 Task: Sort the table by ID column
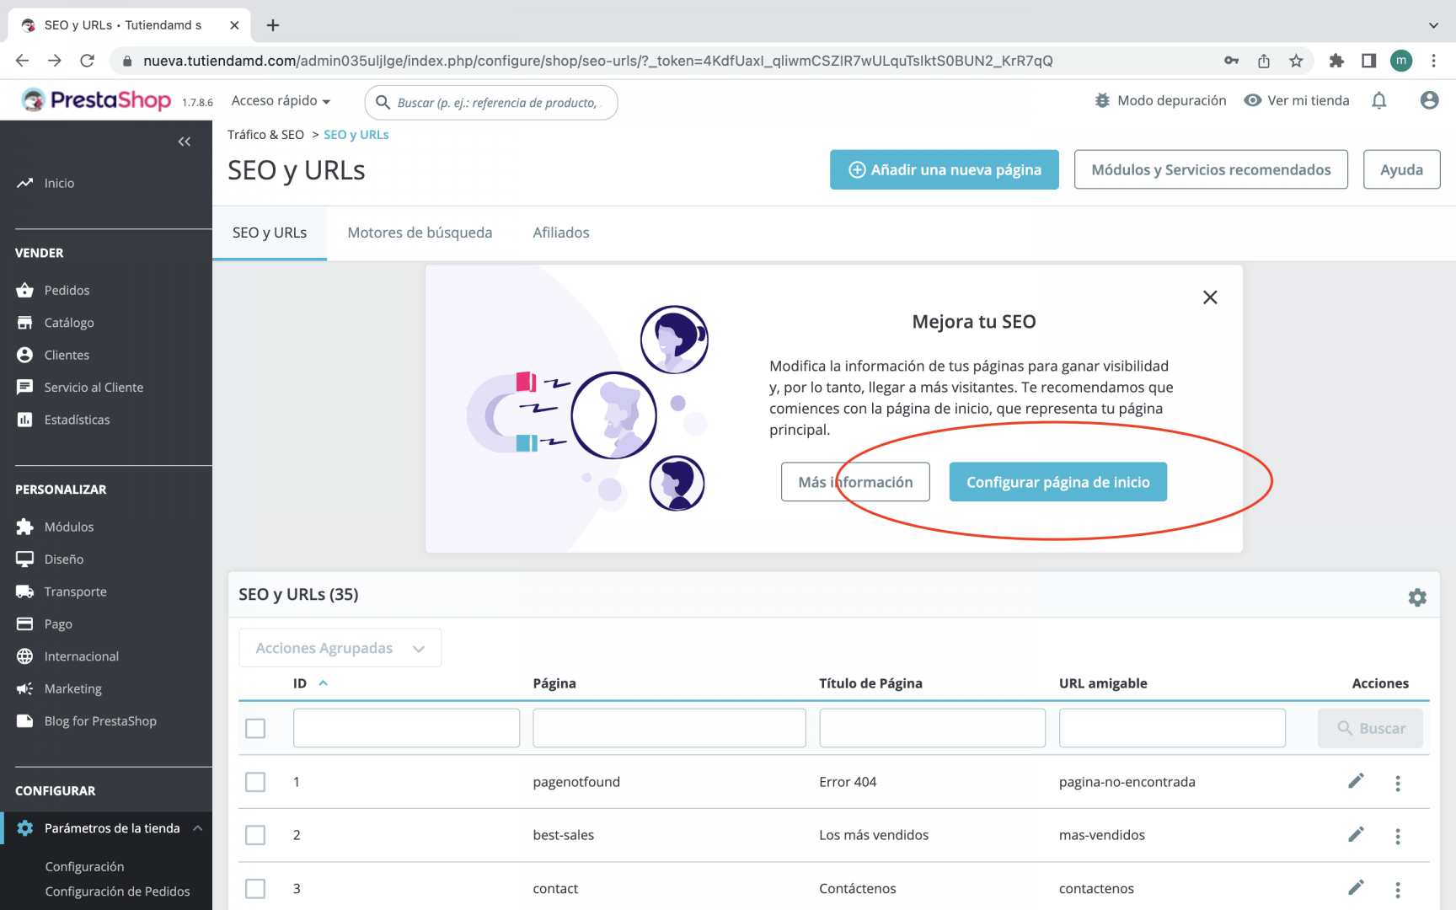(309, 683)
